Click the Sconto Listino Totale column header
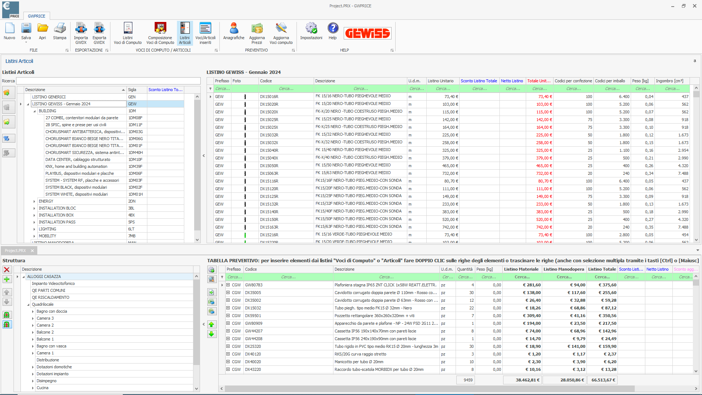Image resolution: width=702 pixels, height=395 pixels. point(479,81)
